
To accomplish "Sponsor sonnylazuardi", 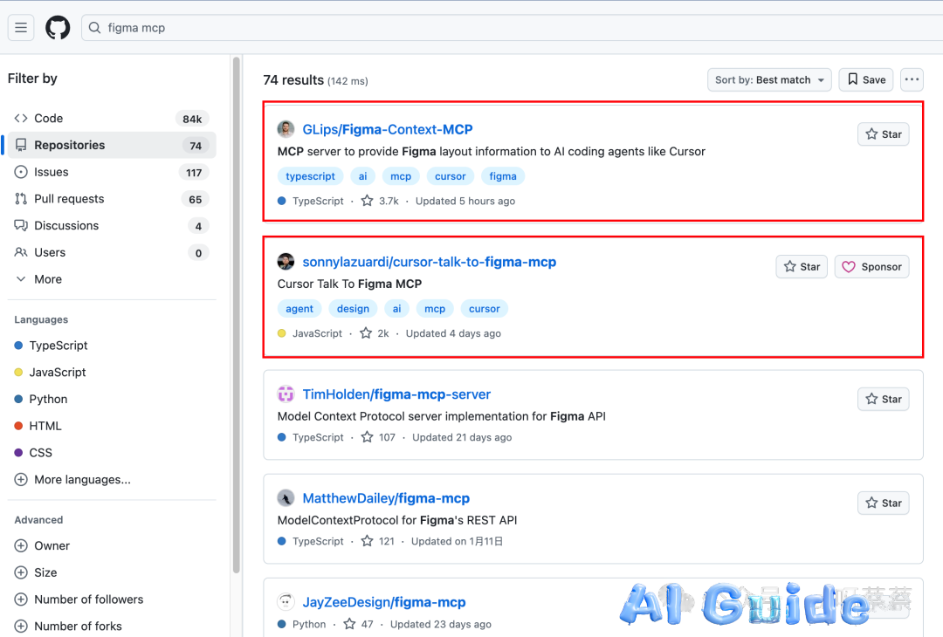I will [871, 267].
